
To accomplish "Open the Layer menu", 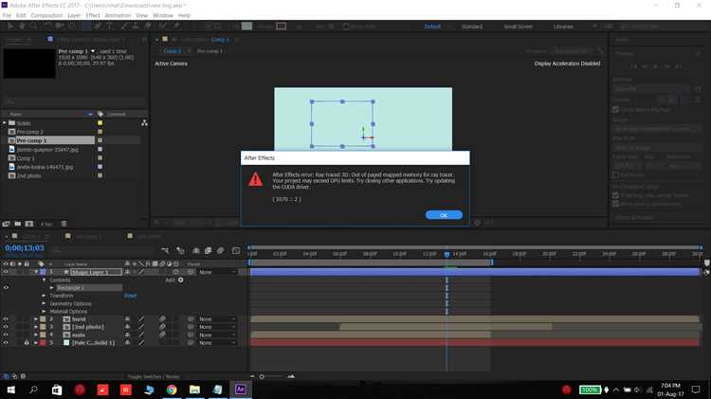I will (74, 15).
